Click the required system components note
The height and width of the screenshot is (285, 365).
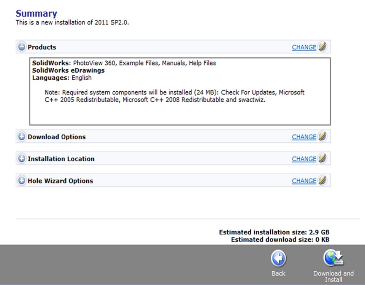click(x=175, y=96)
